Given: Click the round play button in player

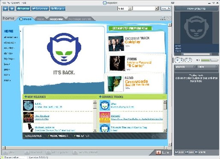Looking at the screenshot, I should click(x=177, y=60).
